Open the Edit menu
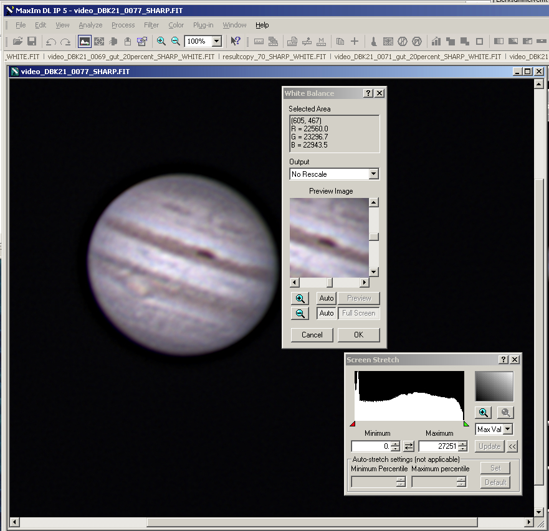 click(x=41, y=25)
